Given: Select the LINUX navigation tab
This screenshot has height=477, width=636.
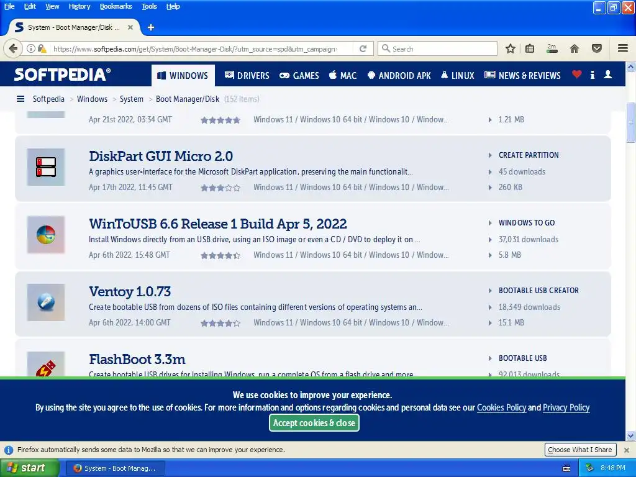Looking at the screenshot, I should point(457,75).
